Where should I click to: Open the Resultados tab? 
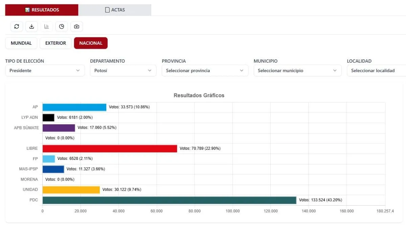42,10
